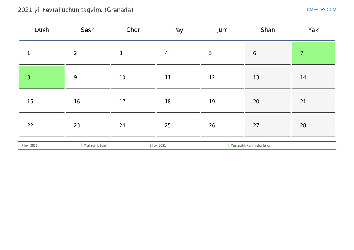354x250 pixels.
Task: Click day 10 in the calendar
Action: tap(133, 77)
